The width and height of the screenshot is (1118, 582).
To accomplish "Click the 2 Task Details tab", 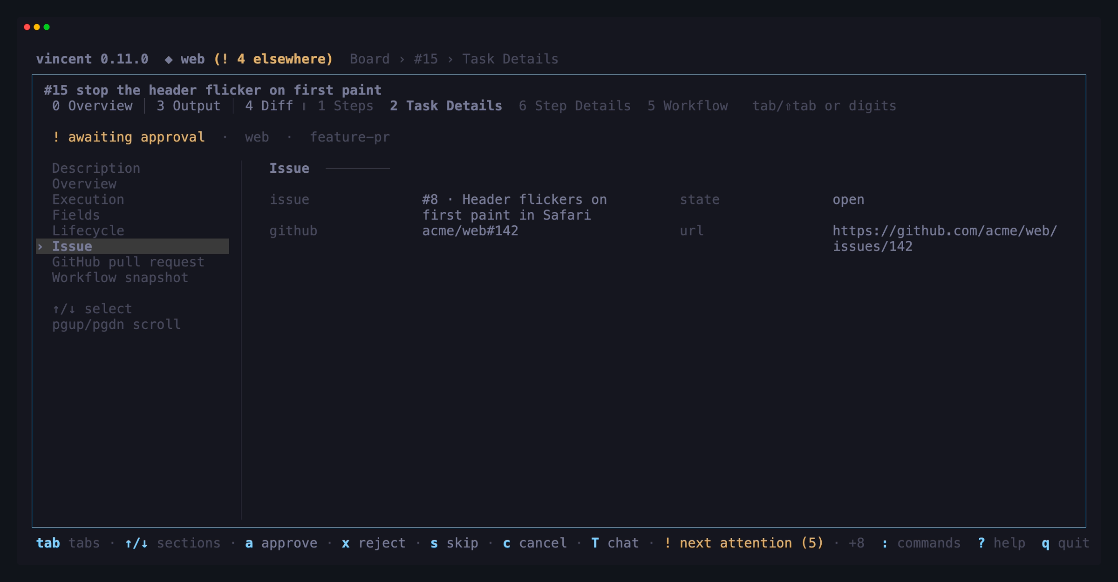I will [x=446, y=106].
